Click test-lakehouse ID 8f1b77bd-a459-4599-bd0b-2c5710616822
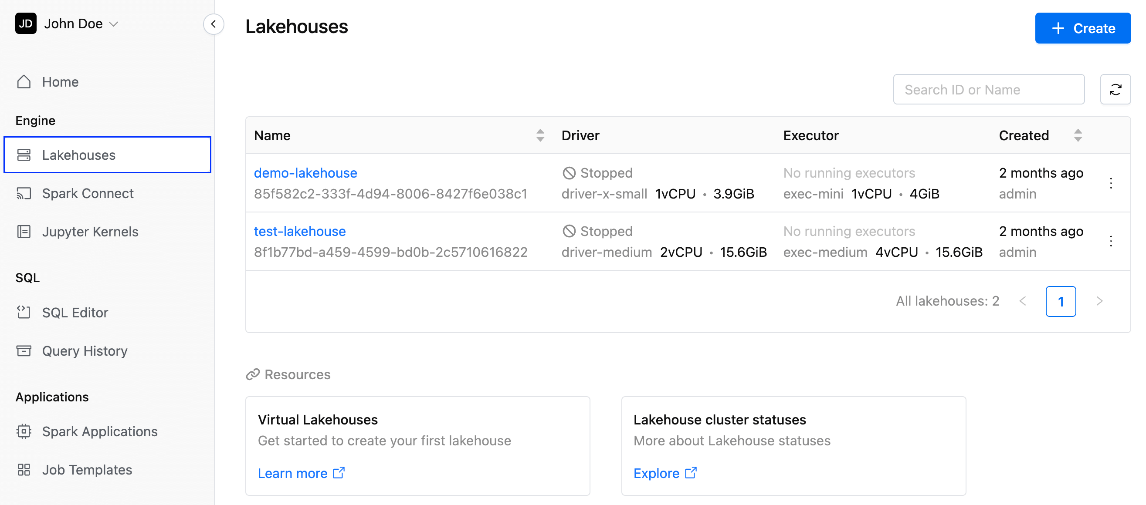 coord(390,252)
